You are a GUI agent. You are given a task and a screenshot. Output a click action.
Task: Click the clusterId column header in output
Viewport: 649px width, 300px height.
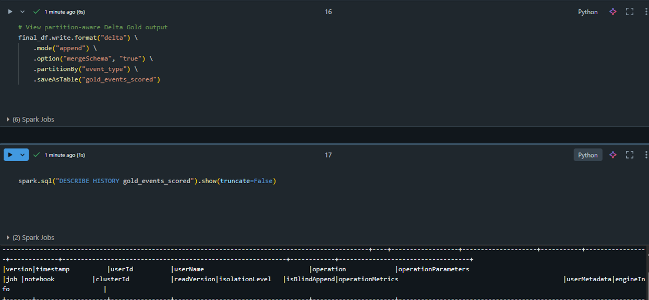tap(113, 279)
